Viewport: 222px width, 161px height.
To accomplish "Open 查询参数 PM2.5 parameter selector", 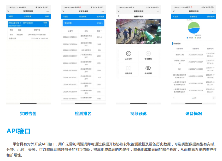I will pos(83,23).
